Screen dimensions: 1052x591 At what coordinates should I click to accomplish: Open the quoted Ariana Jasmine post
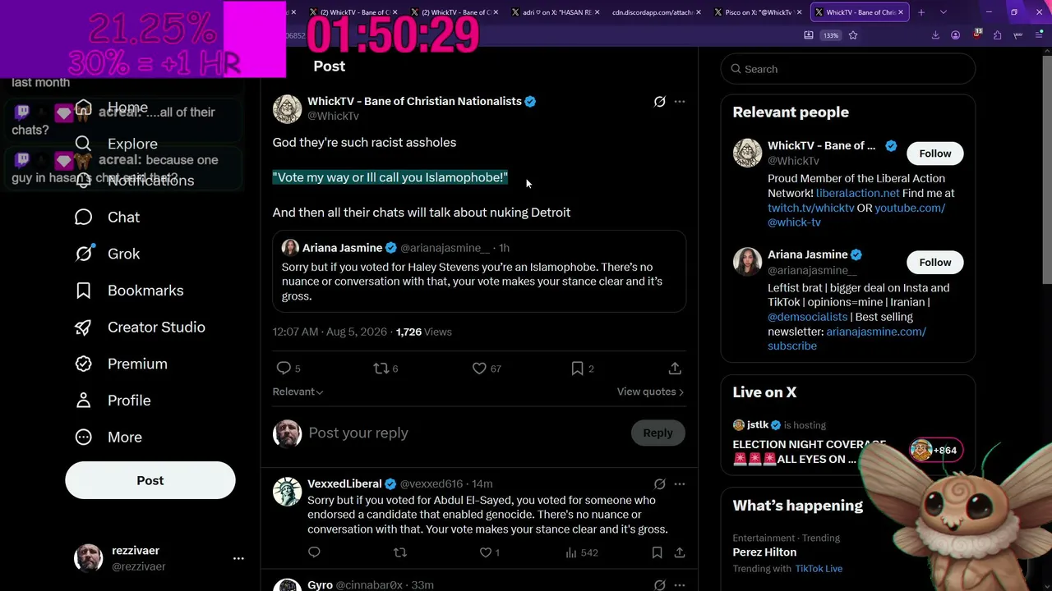479,272
